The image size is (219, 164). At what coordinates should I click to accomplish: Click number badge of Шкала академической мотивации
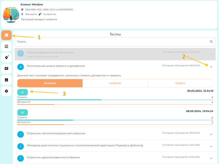tap(20, 53)
